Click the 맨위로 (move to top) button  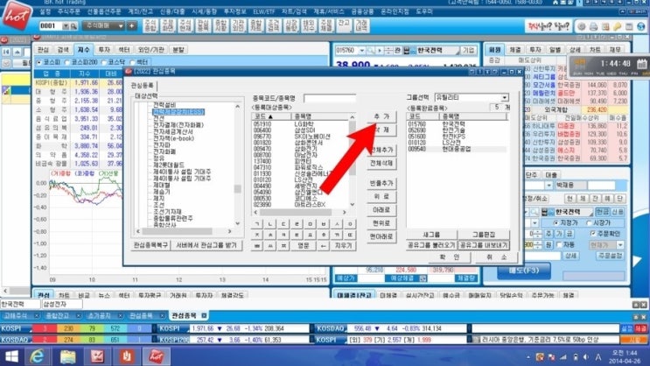(381, 223)
